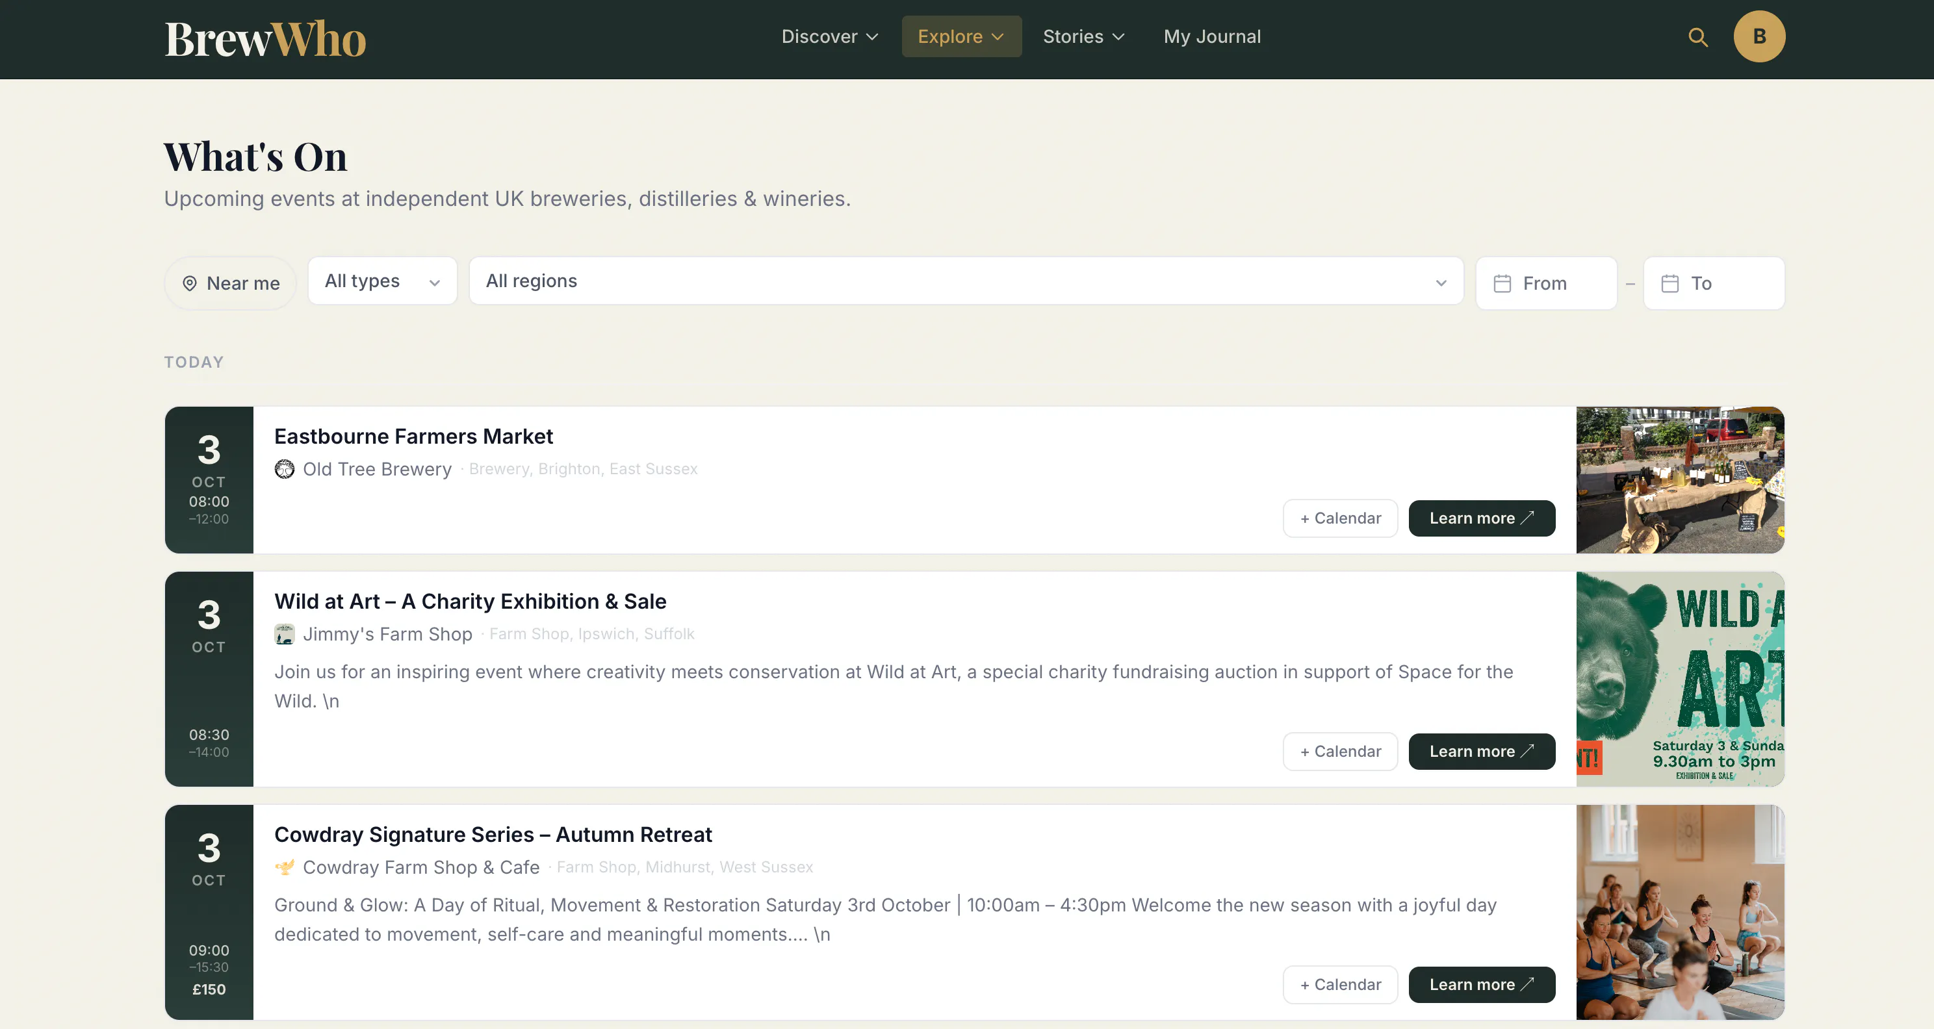Click 'Brewery, Brighton, East Sussex' text
Screen dimensions: 1934x1029
pos(584,469)
